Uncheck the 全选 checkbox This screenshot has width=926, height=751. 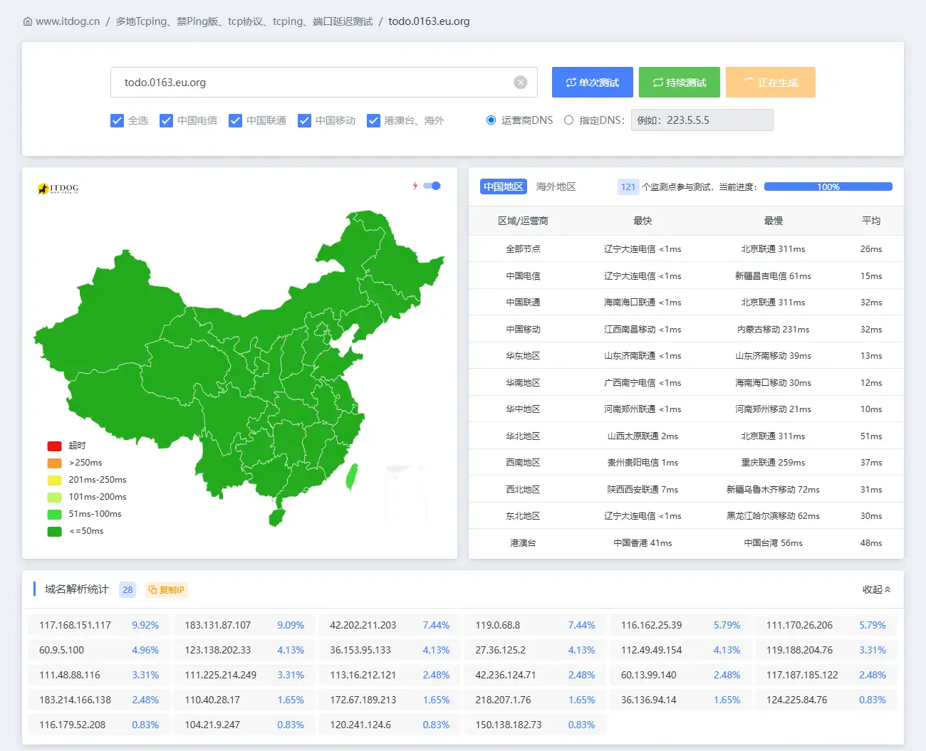117,120
